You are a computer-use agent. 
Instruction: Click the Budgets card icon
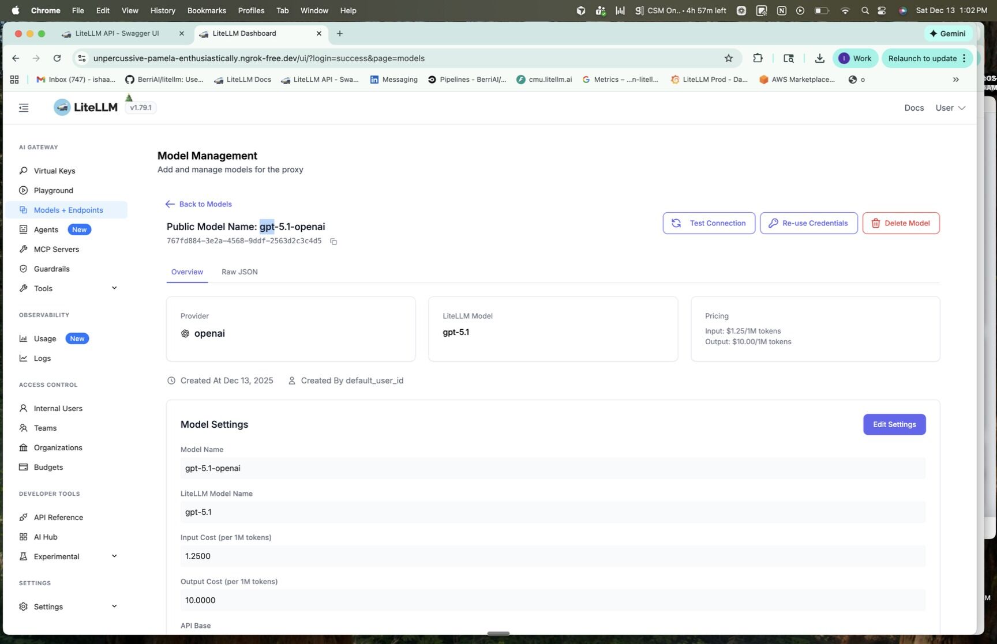click(x=24, y=467)
